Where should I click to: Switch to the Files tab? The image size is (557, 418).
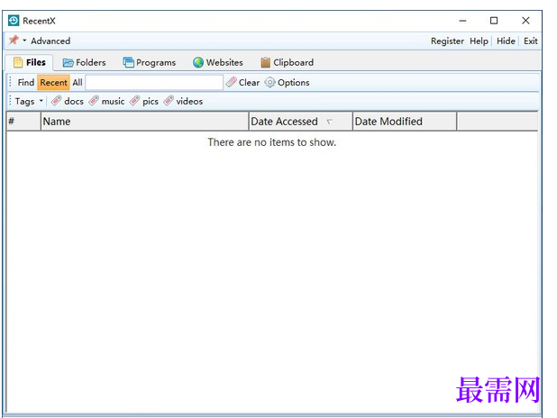30,62
